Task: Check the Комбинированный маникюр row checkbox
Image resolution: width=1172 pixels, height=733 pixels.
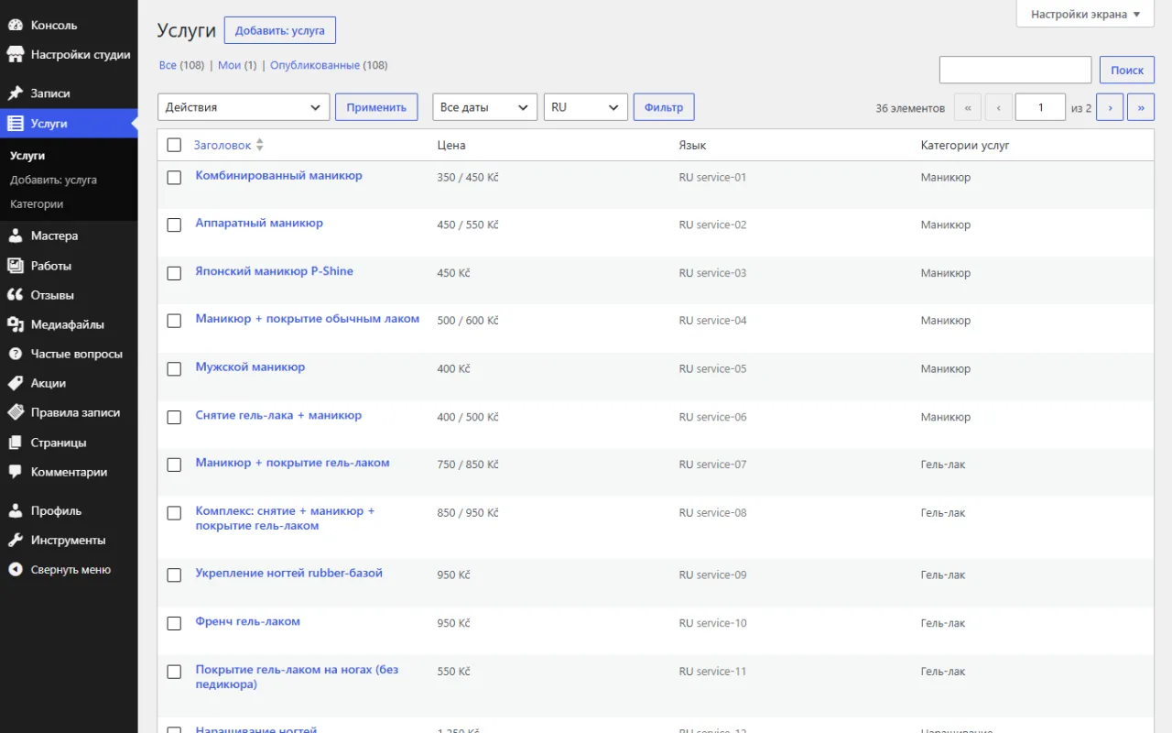Action: [x=174, y=177]
